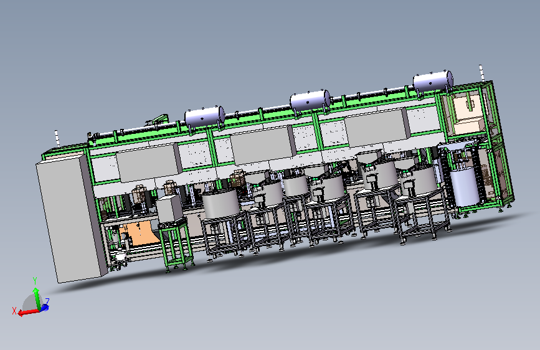The image size is (540, 350).
Task: Select the large gray cabinet at the machine's end
Action: 72,218
